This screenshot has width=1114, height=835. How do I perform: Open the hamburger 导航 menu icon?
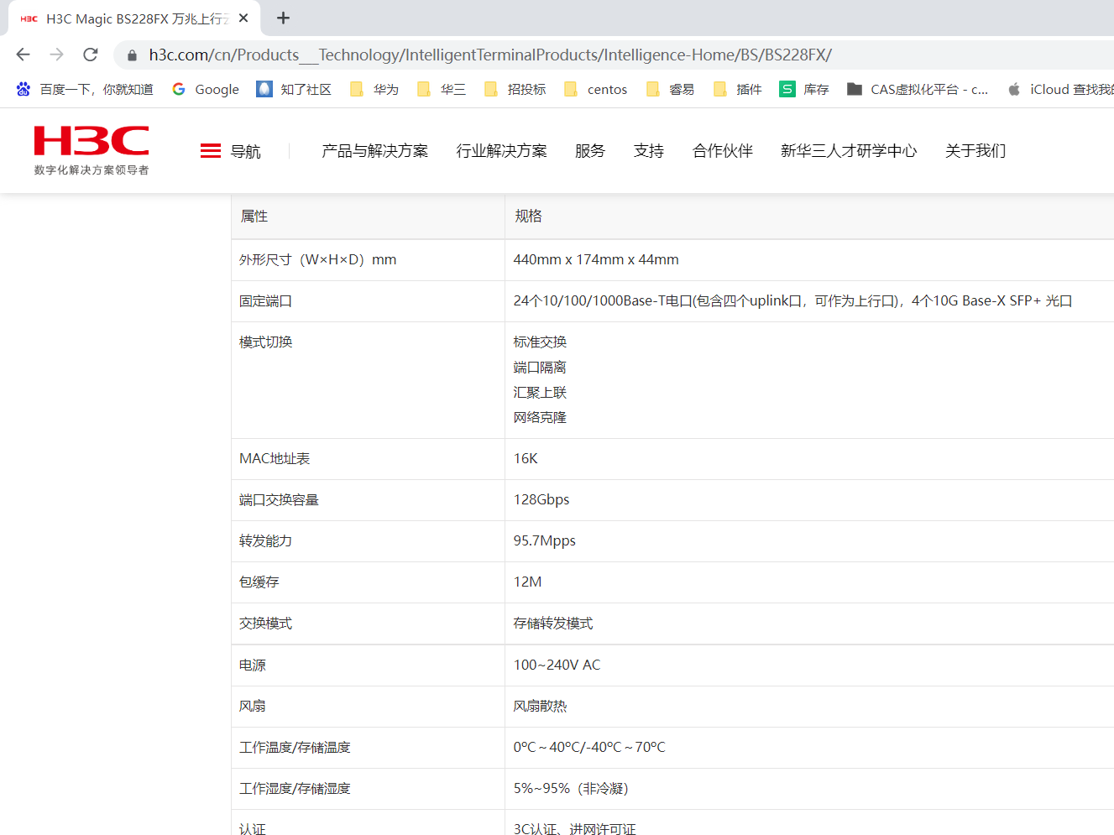pos(211,151)
